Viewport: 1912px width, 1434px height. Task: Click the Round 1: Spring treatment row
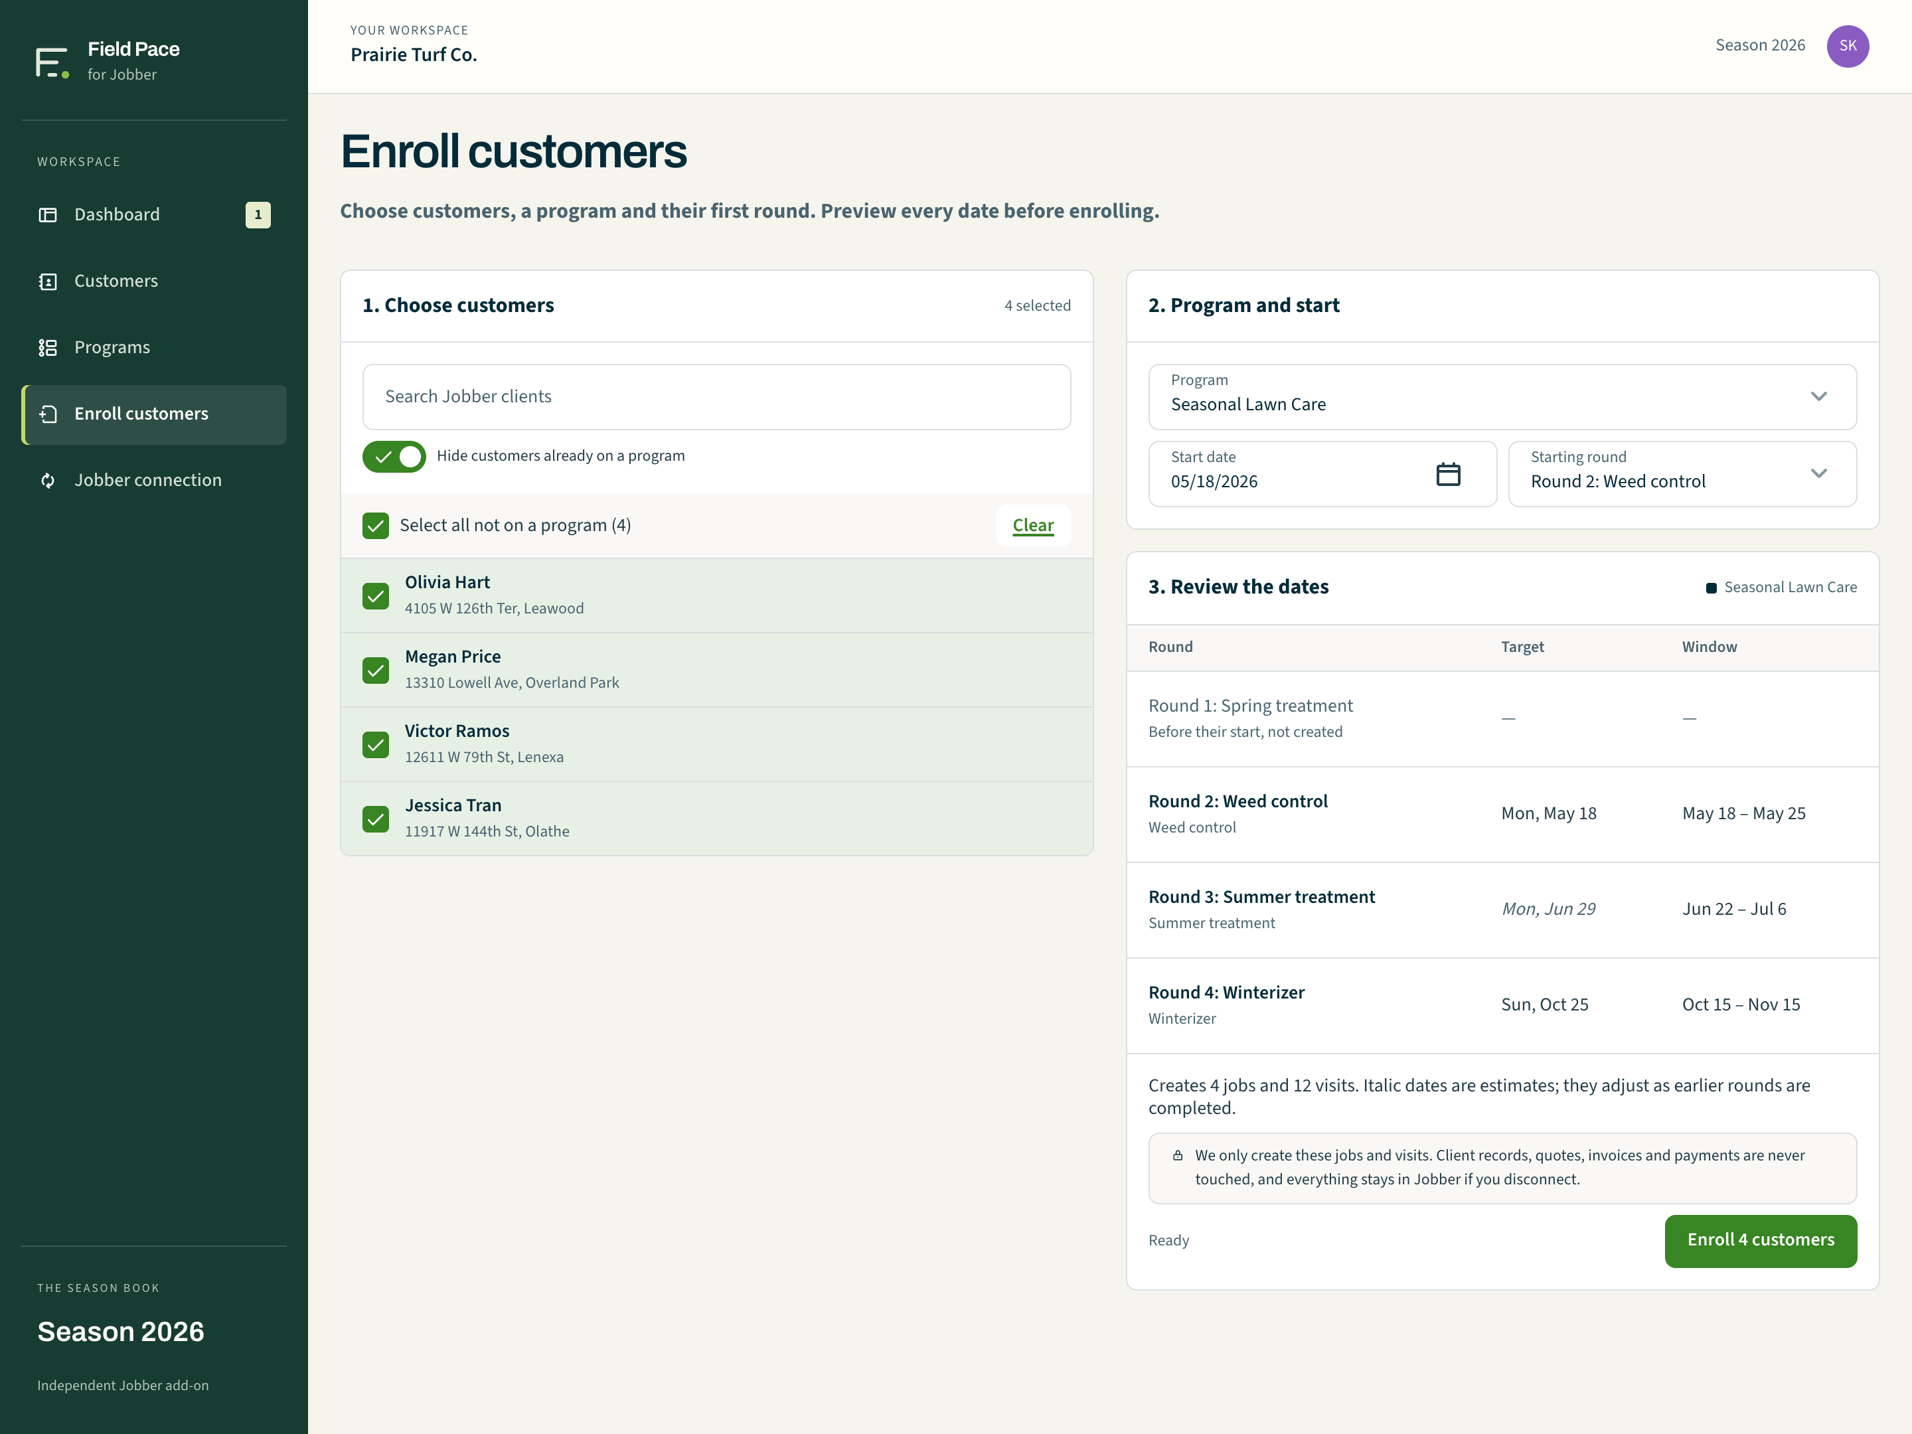tap(1502, 718)
